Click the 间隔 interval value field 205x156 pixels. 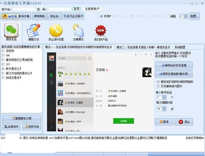click(x=182, y=16)
